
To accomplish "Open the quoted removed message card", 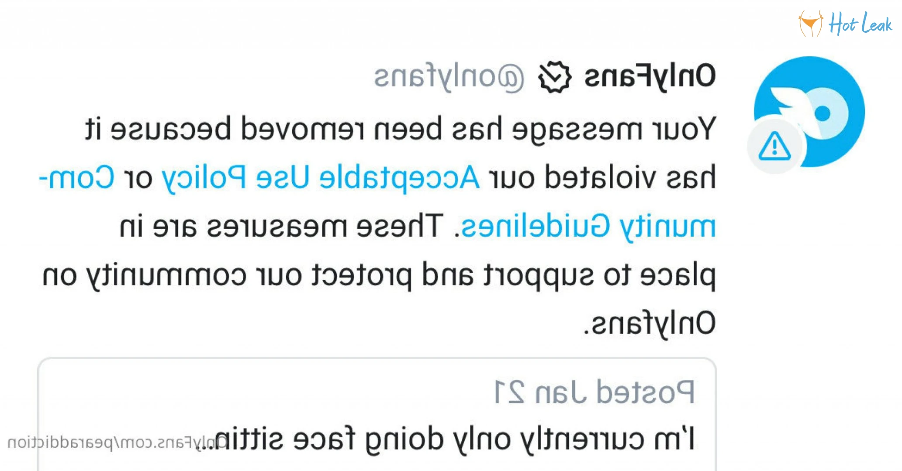I will [x=377, y=414].
